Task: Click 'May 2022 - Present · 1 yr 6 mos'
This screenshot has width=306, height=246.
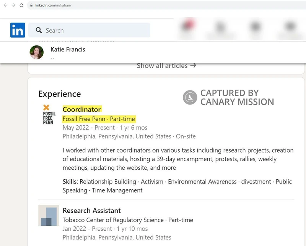Action: point(105,128)
